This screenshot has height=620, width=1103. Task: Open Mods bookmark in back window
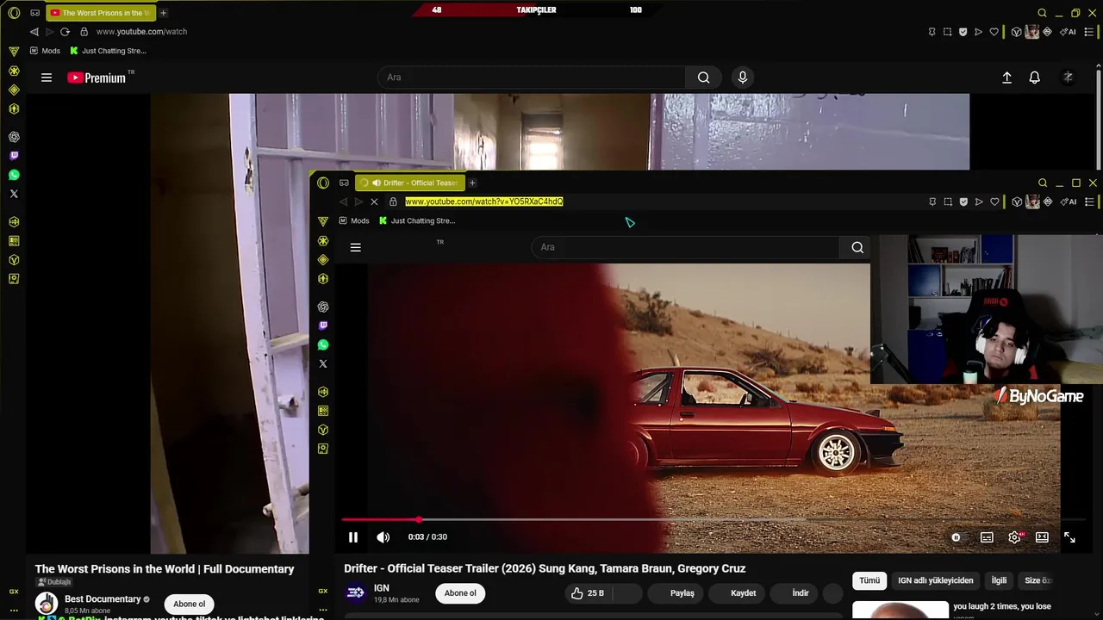tap(45, 51)
